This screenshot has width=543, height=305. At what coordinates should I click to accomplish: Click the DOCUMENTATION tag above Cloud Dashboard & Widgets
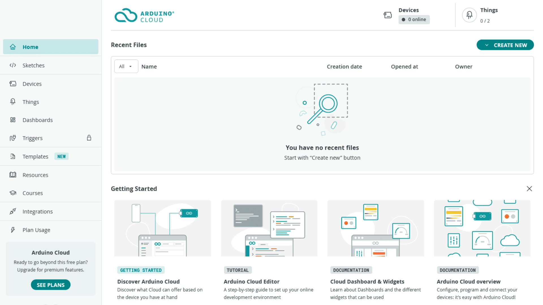pyautogui.click(x=351, y=270)
